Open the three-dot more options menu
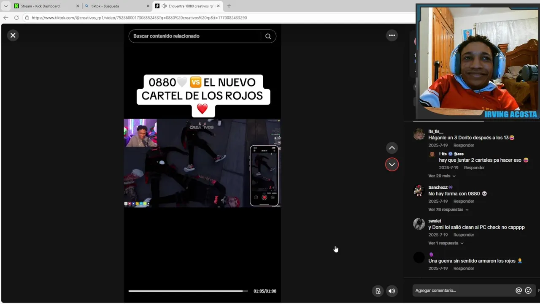The height and width of the screenshot is (304, 540). click(392, 35)
